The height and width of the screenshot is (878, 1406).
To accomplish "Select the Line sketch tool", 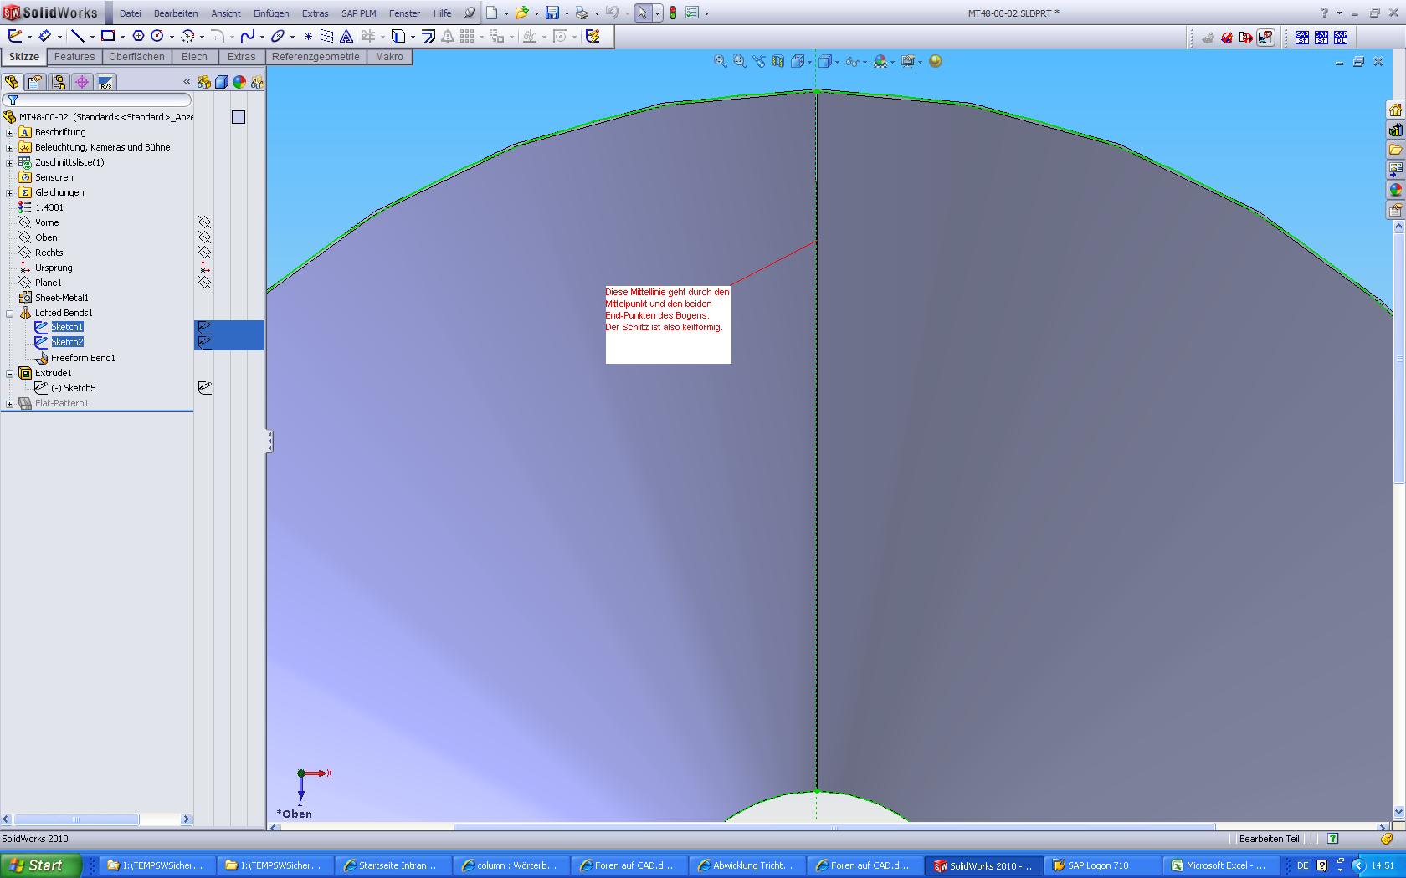I will [x=77, y=36].
